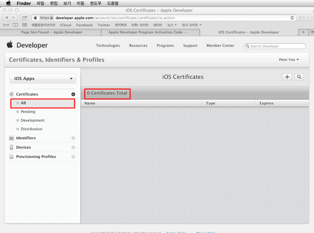
Task: Sort certificates by Type column
Action: tap(229, 103)
